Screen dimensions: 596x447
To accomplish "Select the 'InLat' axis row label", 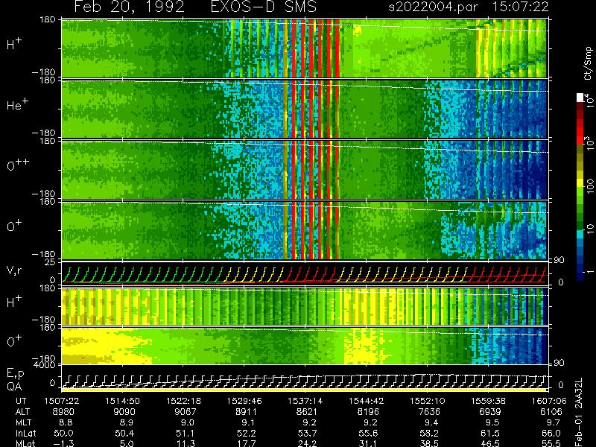I will pos(26,434).
